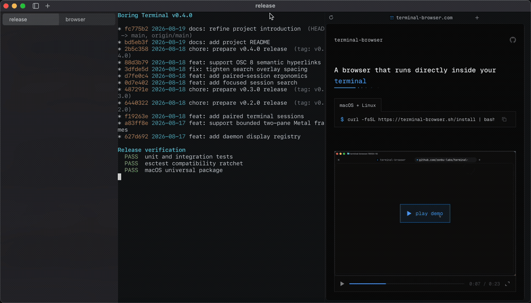Add a new tab with plus icon in title bar
This screenshot has width=531, height=303.
coord(47,6)
